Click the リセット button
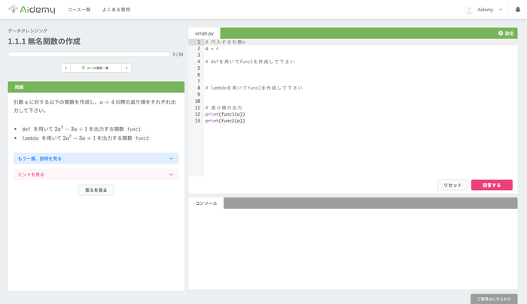527x304 pixels. 452,185
